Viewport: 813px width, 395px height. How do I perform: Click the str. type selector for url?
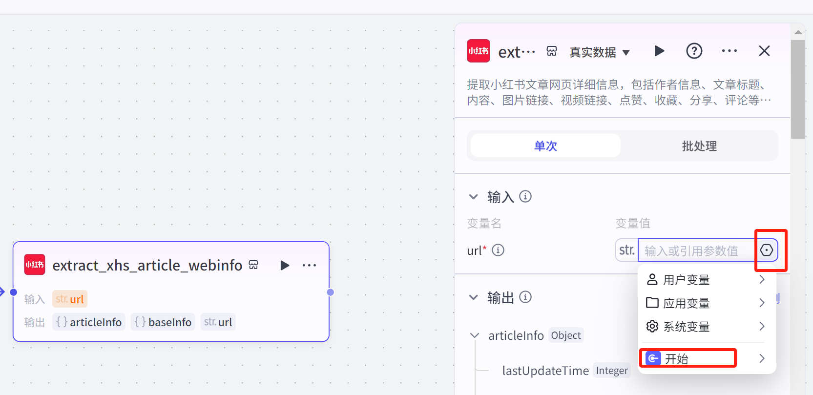point(626,250)
